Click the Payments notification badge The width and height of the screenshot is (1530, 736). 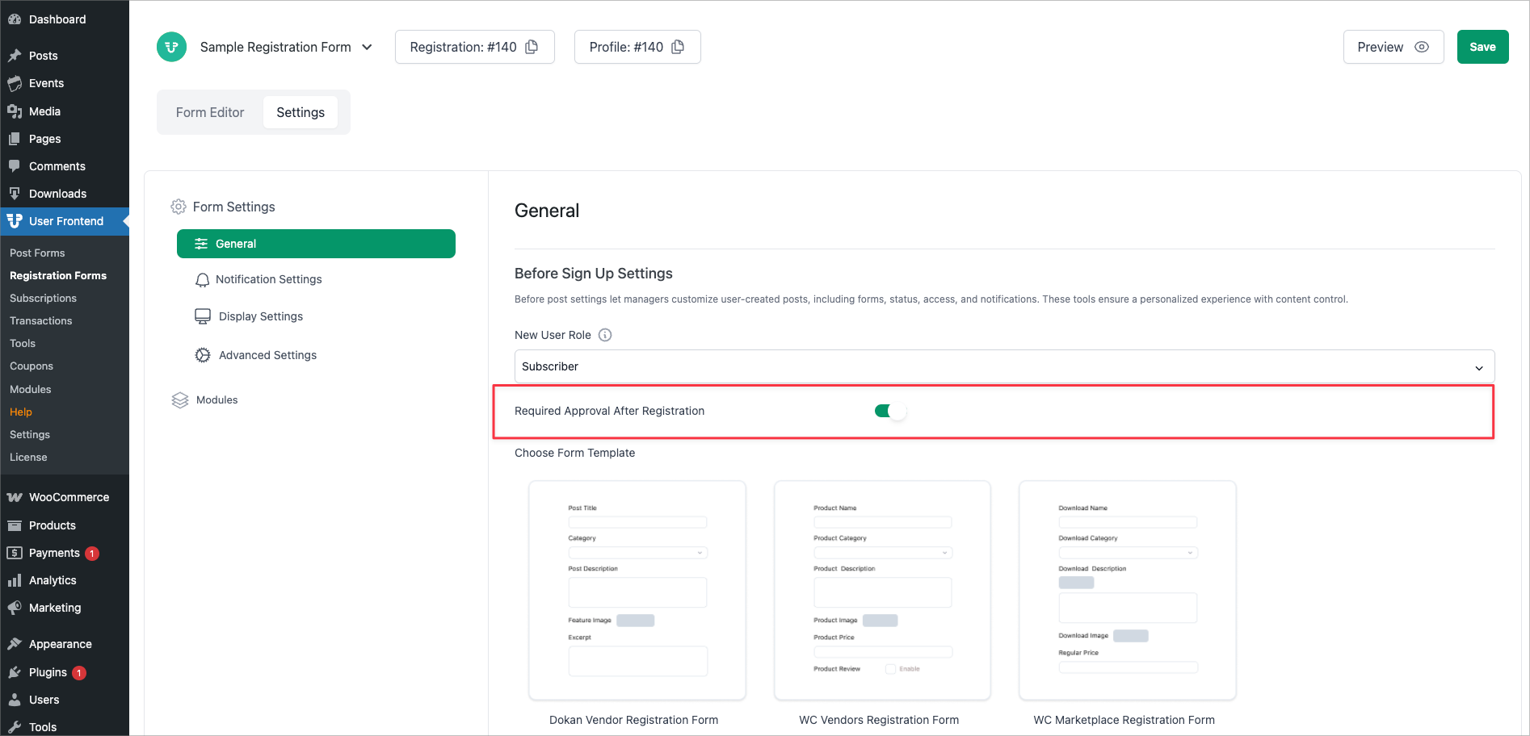[x=91, y=553]
